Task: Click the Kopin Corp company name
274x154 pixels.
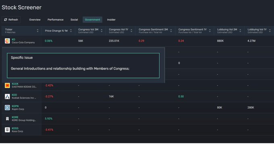Action: coord(18,109)
